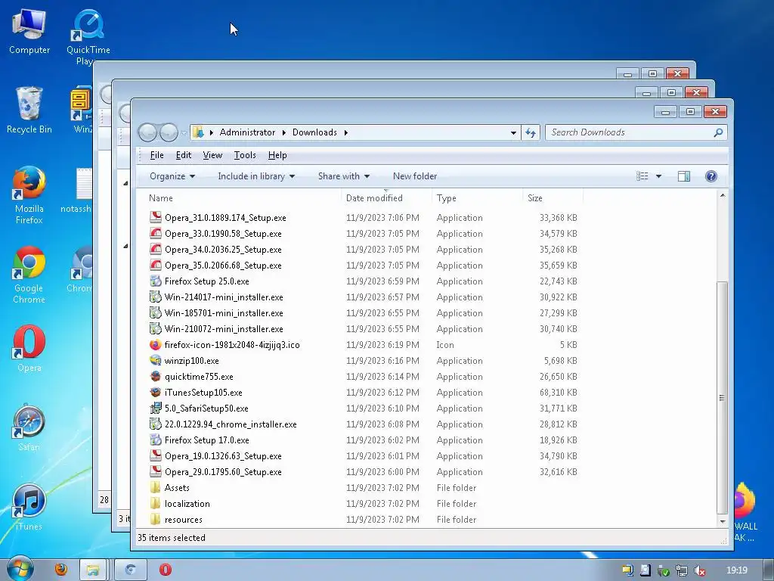This screenshot has height=581, width=774.
Task: Open the Help menu
Action: click(277, 155)
